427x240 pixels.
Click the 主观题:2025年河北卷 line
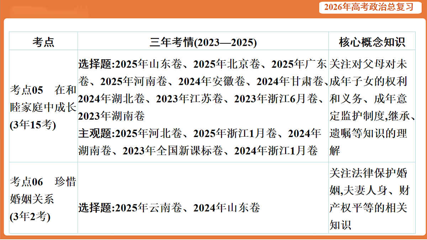coord(199,134)
